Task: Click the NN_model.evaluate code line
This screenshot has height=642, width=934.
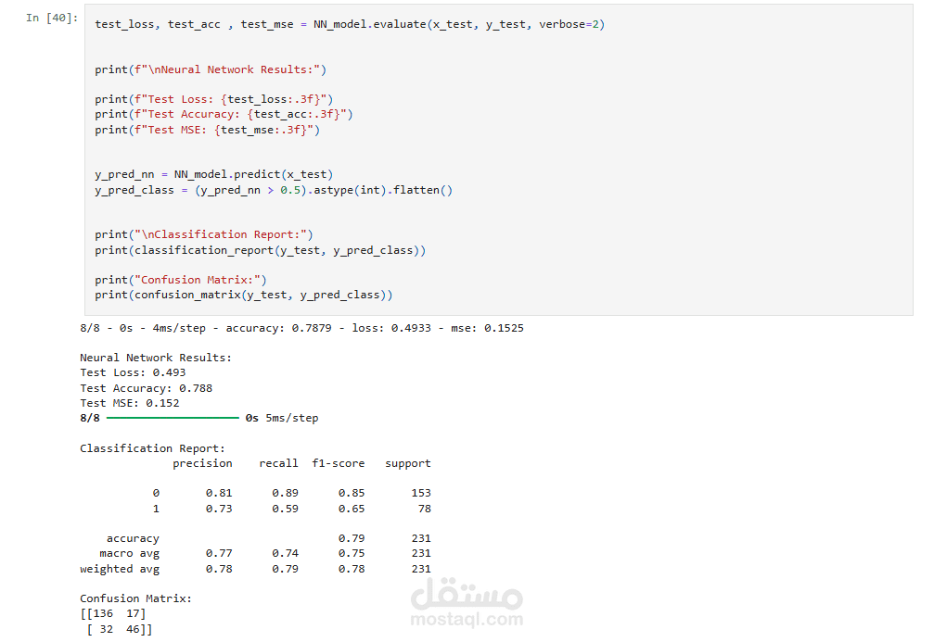Action: [350, 24]
